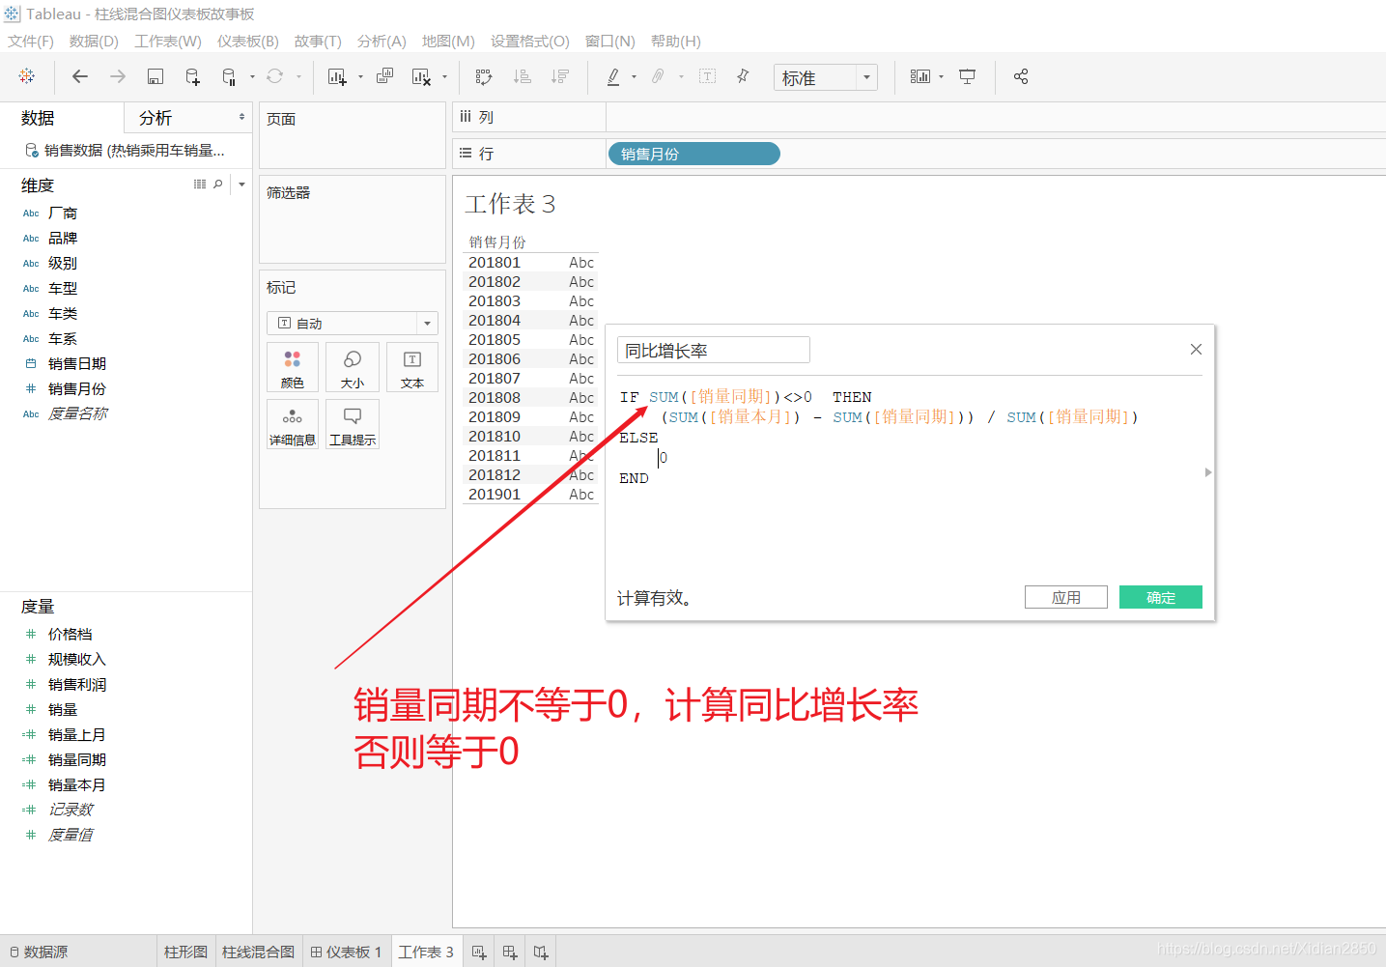The width and height of the screenshot is (1386, 967).
Task: Click the 应用 button in calculation dialog
Action: [x=1066, y=597]
